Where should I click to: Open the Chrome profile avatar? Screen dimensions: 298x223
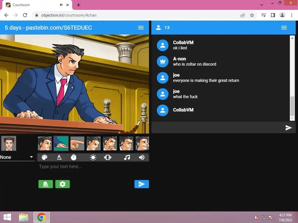click(x=282, y=15)
